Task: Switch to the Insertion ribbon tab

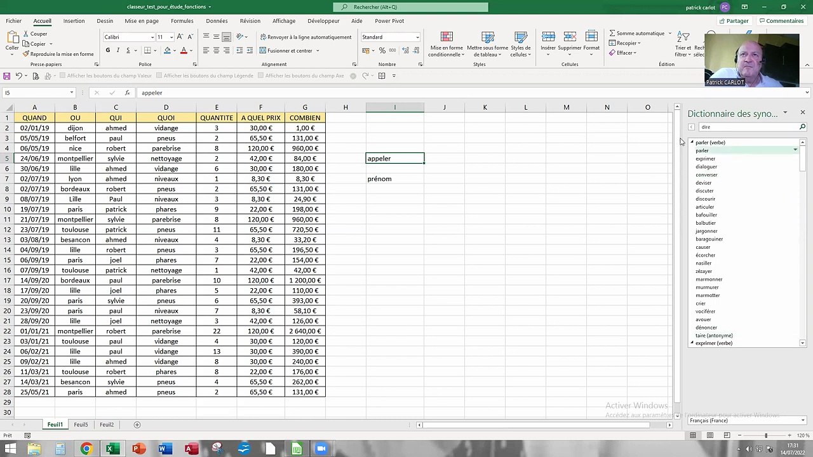Action: [74, 21]
